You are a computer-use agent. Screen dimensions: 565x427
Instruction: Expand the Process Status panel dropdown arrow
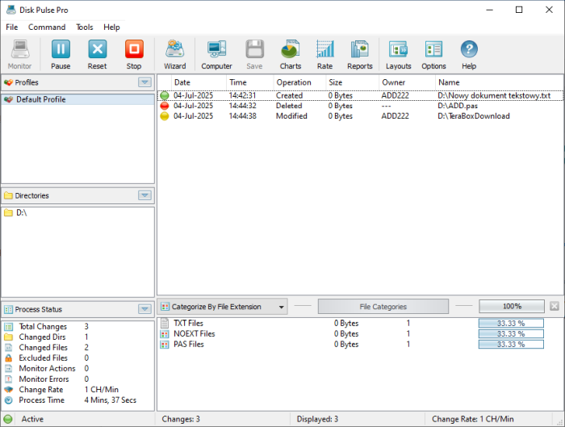coord(144,309)
